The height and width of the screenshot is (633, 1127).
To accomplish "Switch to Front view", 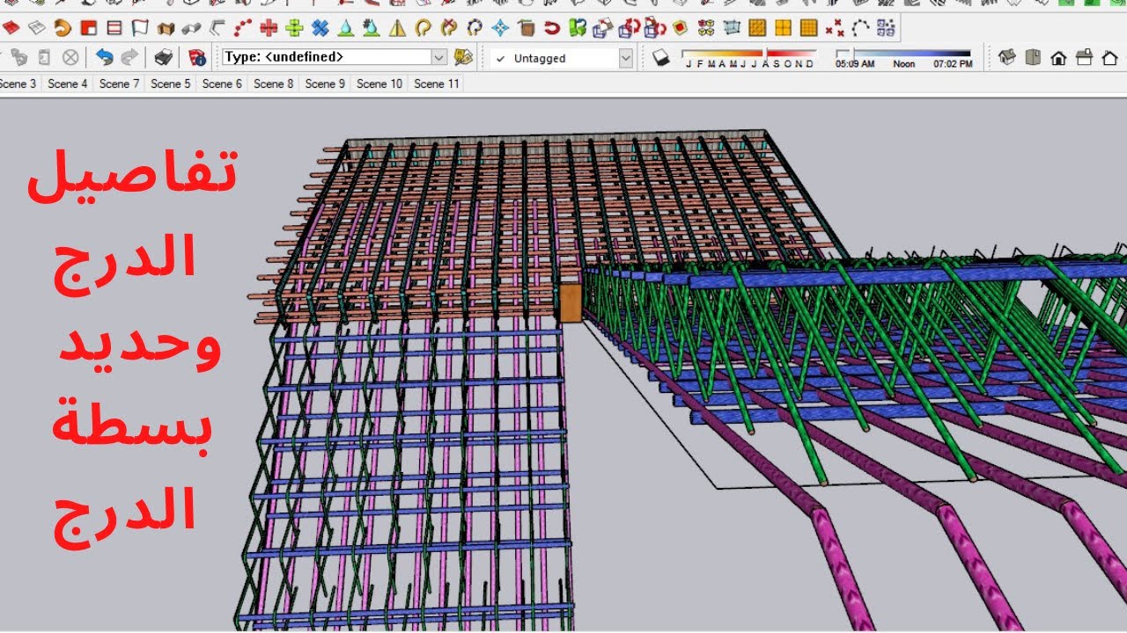I will tap(1059, 58).
